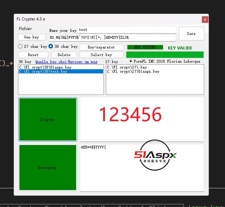This screenshot has height=207, width=225.
Task: Click the Delete button
Action: point(64,55)
